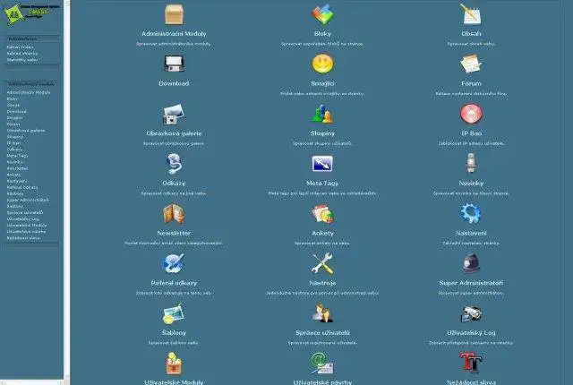
Task: Open the Download device icon
Action: [x=174, y=64]
